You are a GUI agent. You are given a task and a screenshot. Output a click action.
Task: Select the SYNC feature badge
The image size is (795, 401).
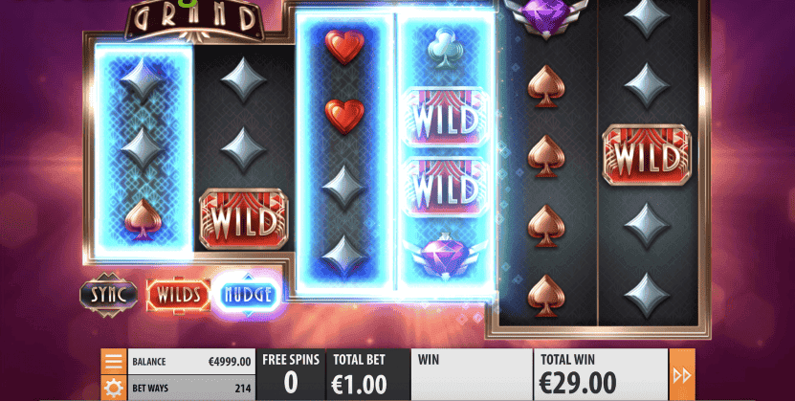[x=108, y=295]
